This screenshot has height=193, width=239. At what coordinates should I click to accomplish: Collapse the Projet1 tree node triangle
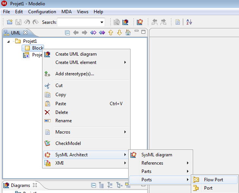8,41
